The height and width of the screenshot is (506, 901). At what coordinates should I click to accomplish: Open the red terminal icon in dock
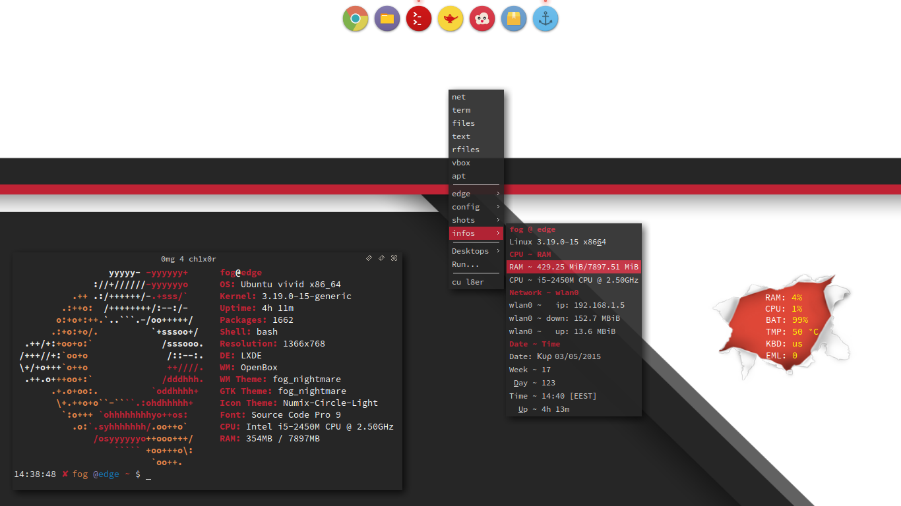click(x=419, y=18)
